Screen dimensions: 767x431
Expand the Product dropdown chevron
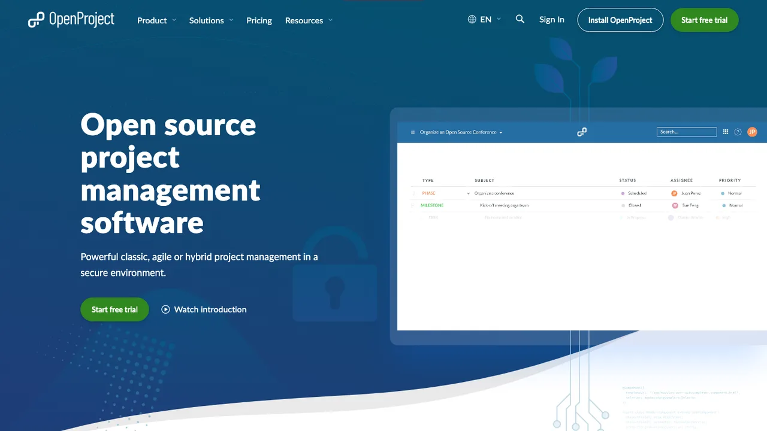pyautogui.click(x=174, y=20)
